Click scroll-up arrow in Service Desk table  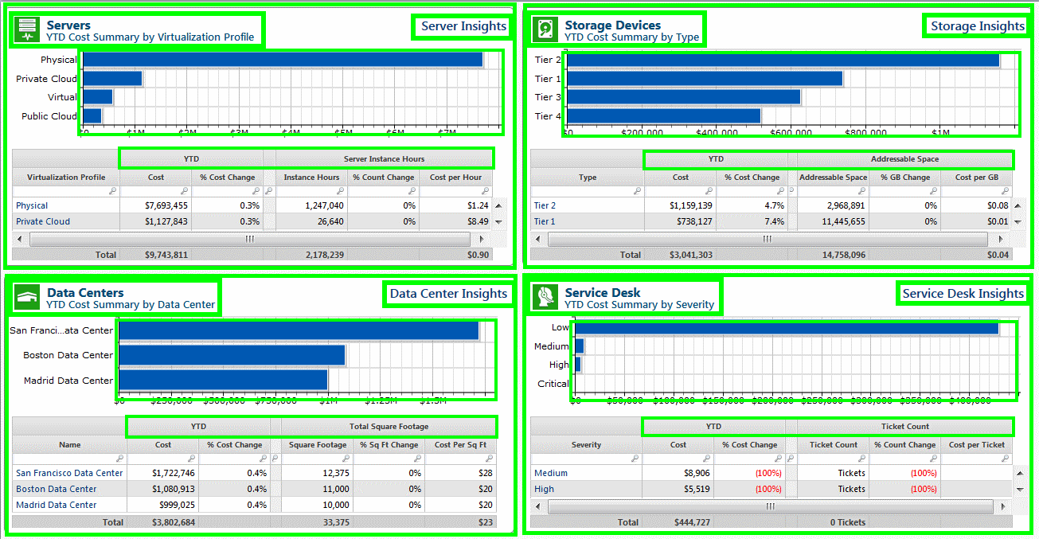point(1020,474)
